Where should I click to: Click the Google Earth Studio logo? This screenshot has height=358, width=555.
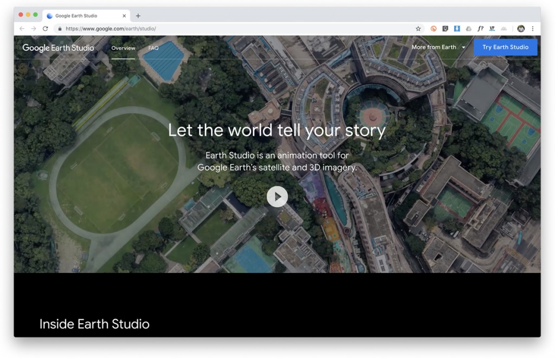[x=58, y=48]
